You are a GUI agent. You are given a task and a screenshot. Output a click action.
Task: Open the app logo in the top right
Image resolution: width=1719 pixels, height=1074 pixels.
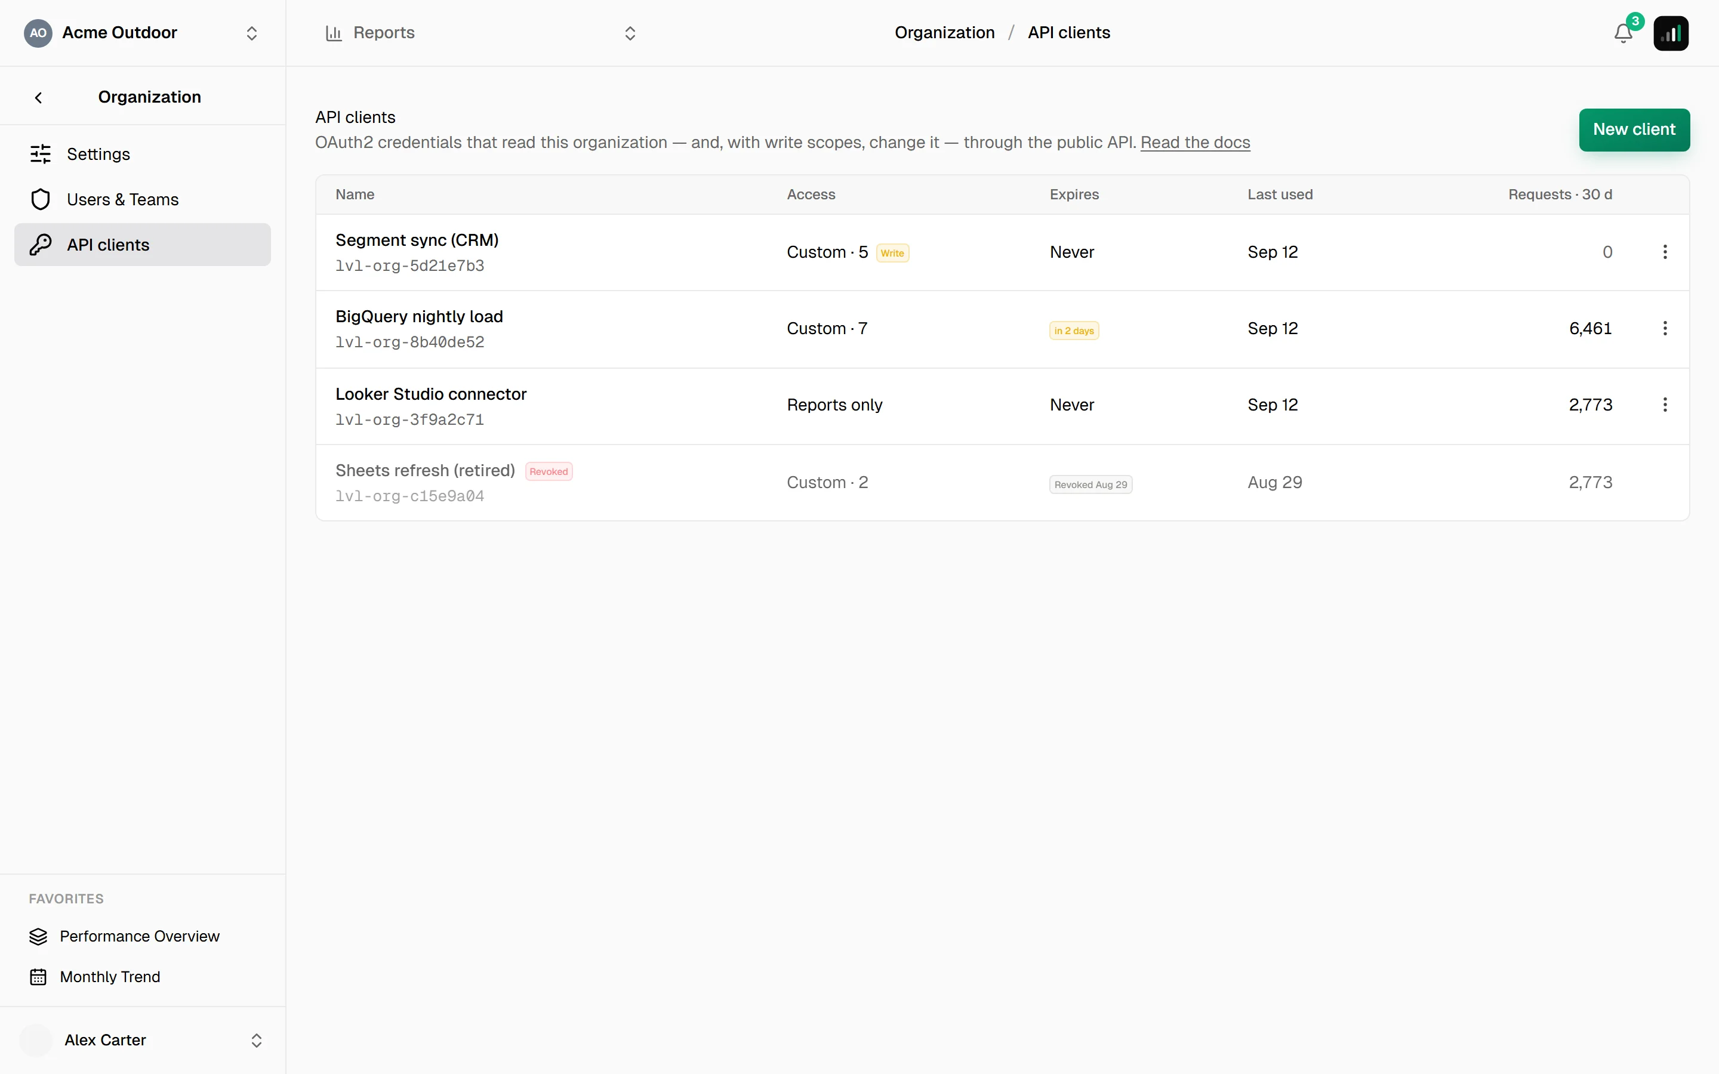(x=1671, y=33)
